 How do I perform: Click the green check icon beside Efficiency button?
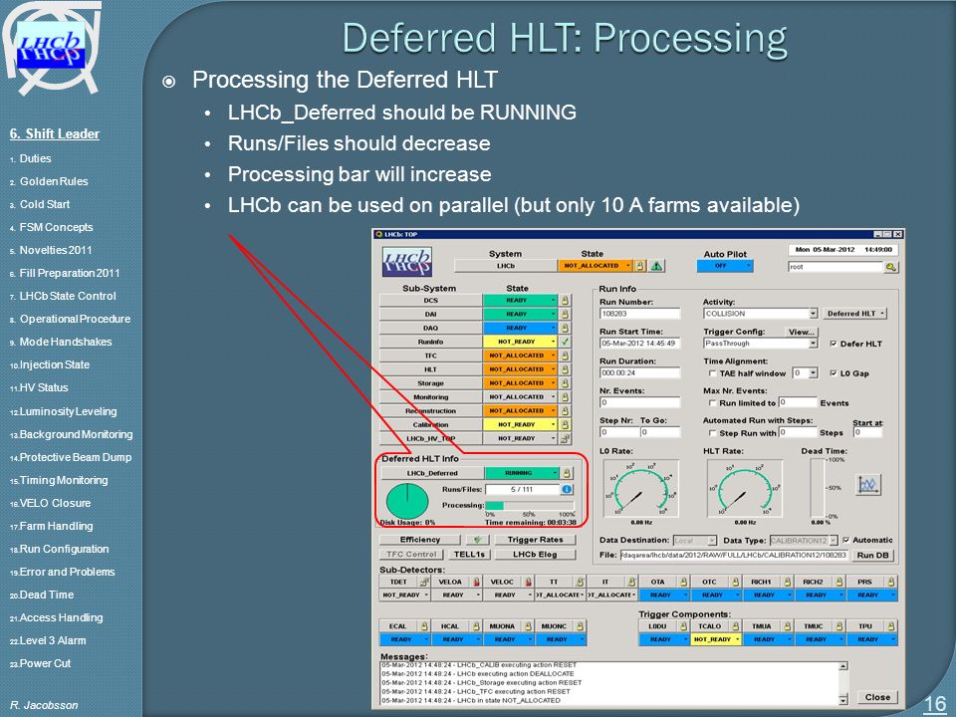click(x=477, y=540)
